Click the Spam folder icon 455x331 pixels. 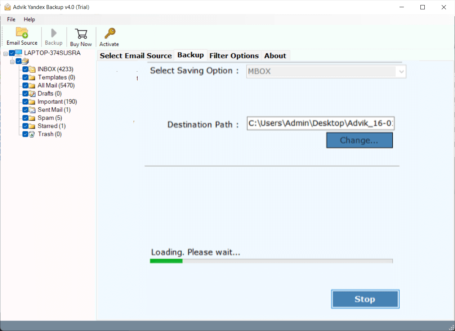32,118
